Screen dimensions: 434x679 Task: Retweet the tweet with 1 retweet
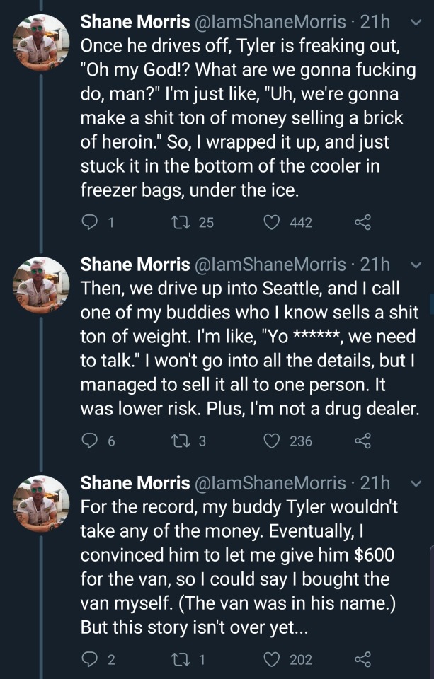tap(181, 660)
